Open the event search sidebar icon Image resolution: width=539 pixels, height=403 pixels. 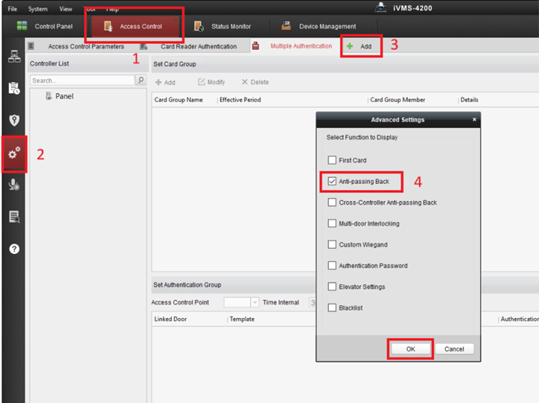coord(14,217)
